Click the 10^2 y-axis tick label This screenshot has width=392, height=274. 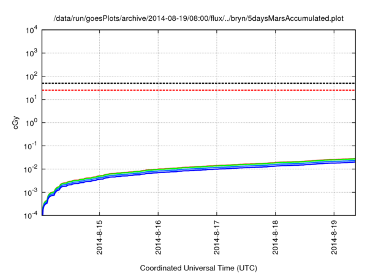click(32, 76)
